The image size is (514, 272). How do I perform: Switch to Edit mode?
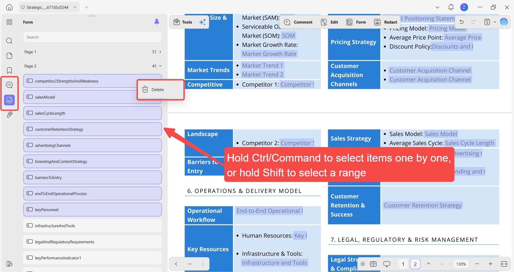coord(330,22)
